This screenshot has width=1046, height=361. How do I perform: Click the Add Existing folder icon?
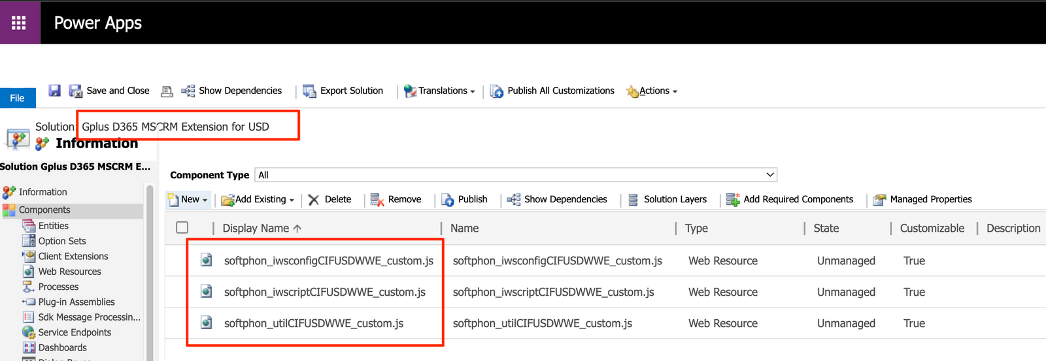click(228, 200)
